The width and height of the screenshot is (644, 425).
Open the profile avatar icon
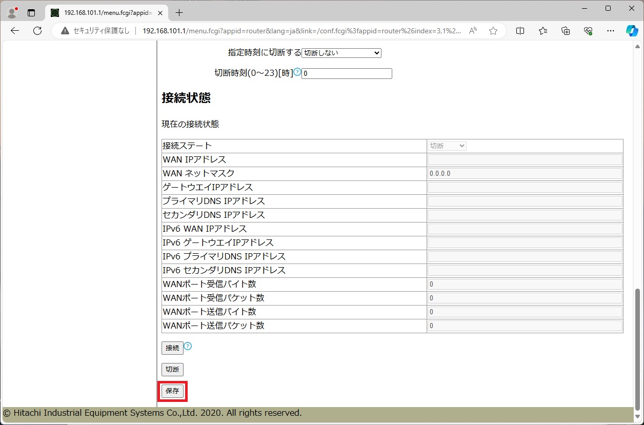13,12
